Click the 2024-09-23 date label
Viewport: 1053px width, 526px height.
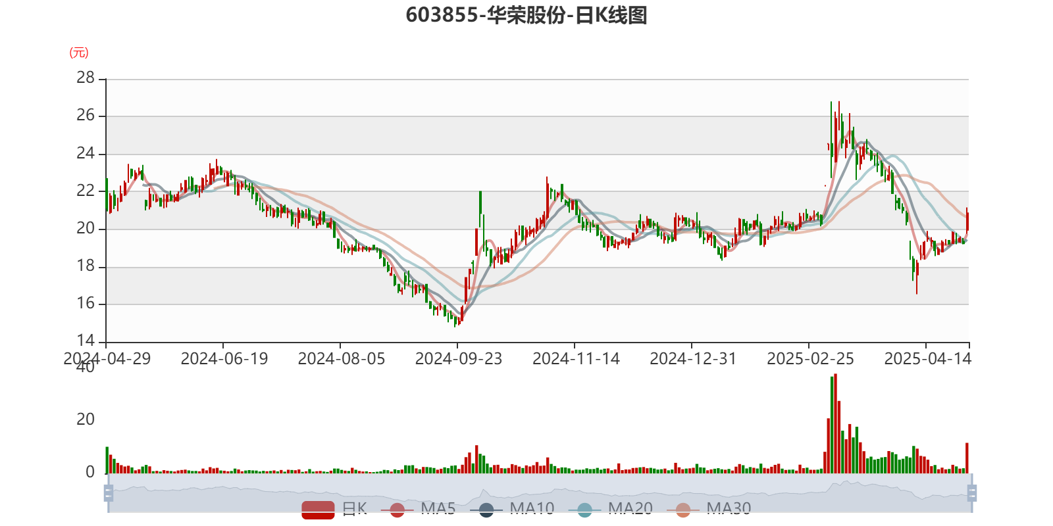coord(459,359)
